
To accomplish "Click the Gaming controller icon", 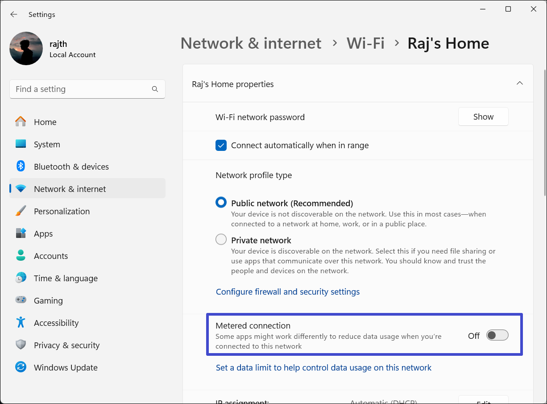I will pos(21,300).
